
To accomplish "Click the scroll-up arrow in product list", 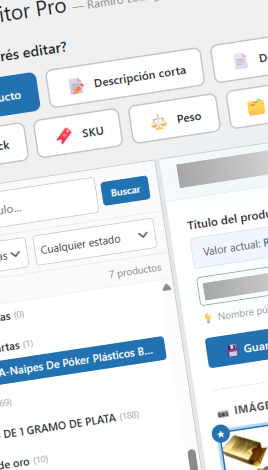I will (167, 288).
